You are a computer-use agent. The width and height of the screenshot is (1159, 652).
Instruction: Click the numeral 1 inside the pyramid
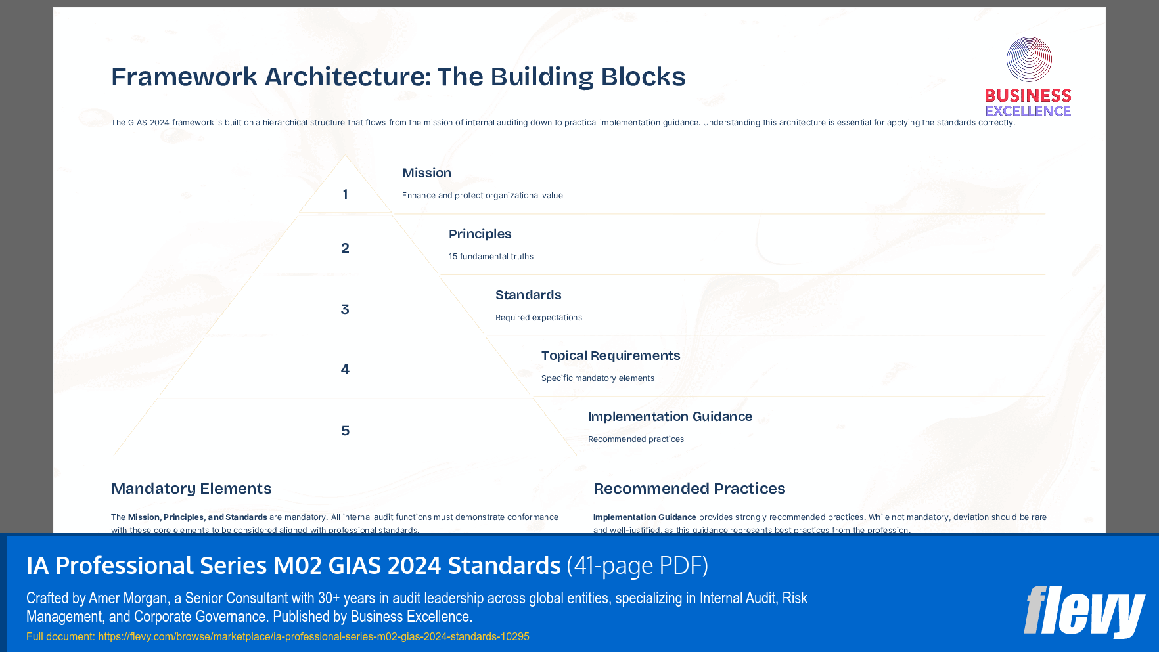pos(344,194)
